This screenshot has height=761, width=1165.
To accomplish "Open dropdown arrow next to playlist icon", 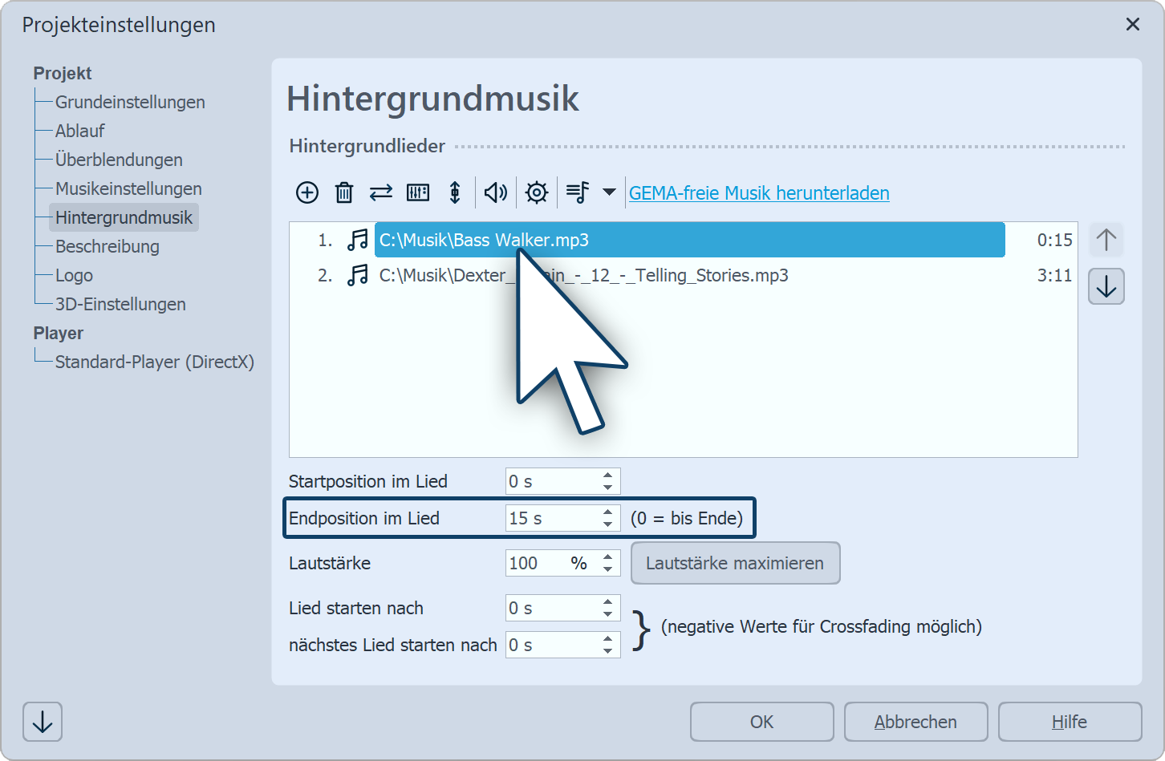I will tap(609, 192).
